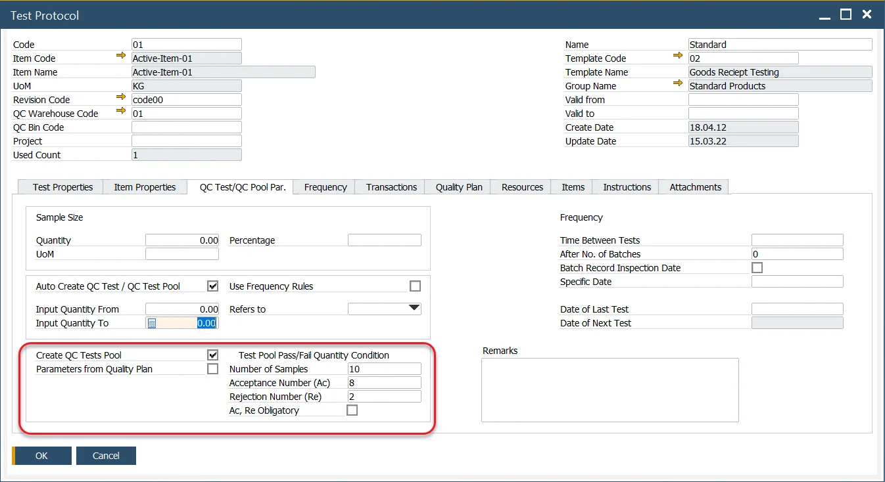Click the QC Warehouse Code link arrow

[120, 112]
